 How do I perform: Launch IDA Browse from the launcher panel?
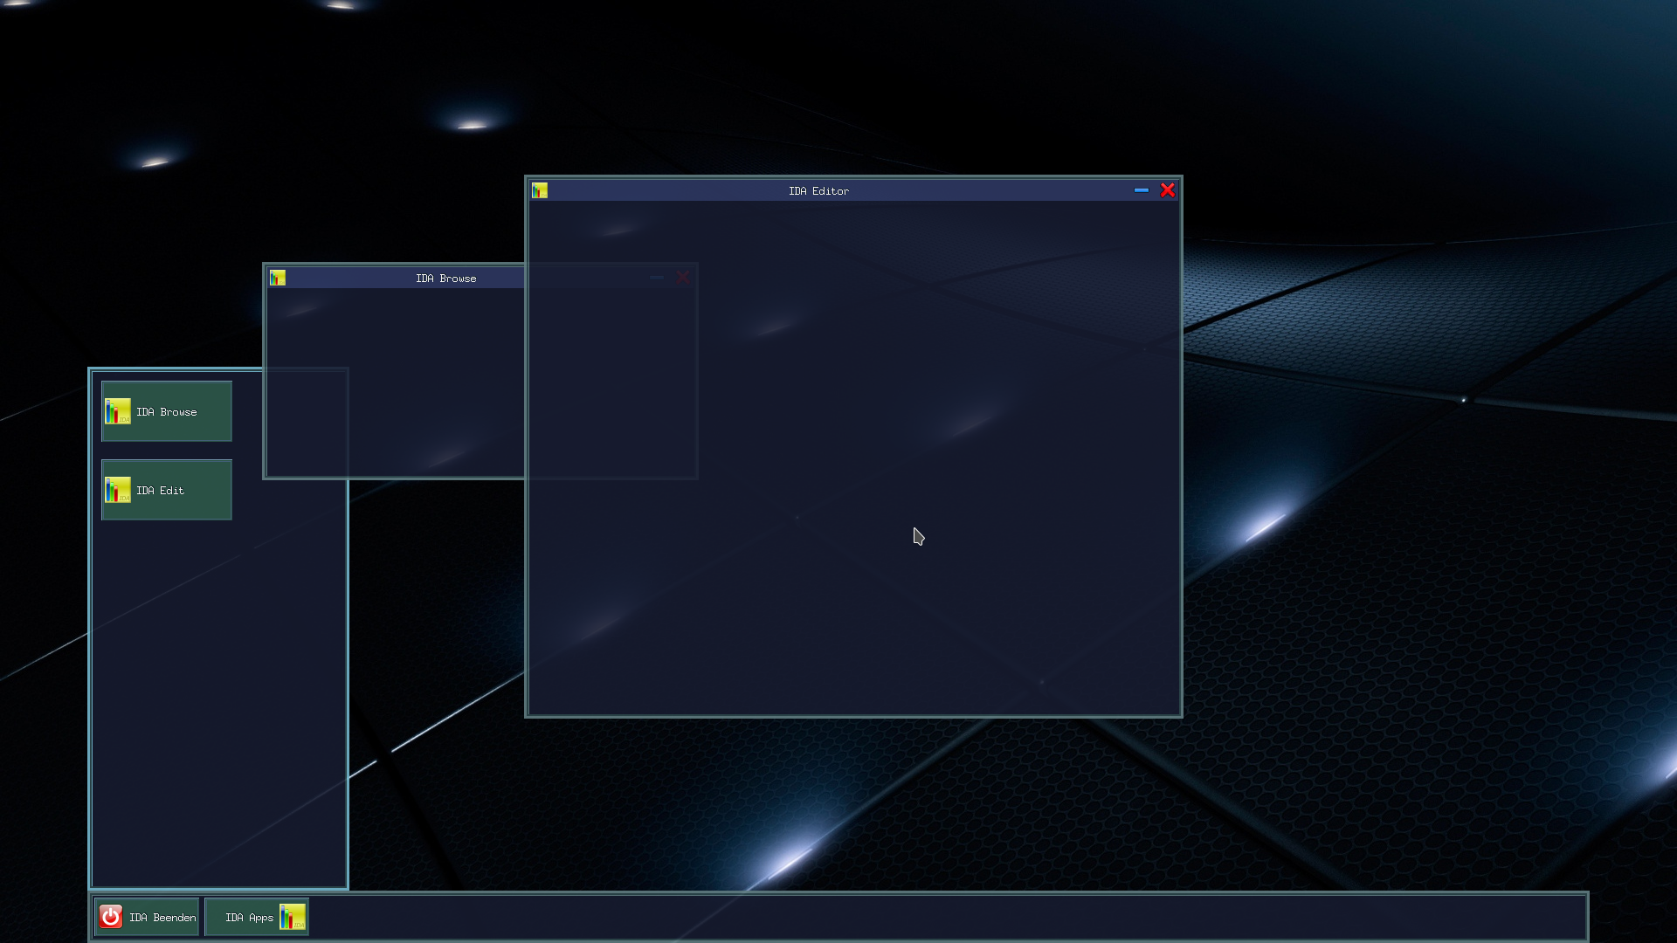(x=166, y=411)
